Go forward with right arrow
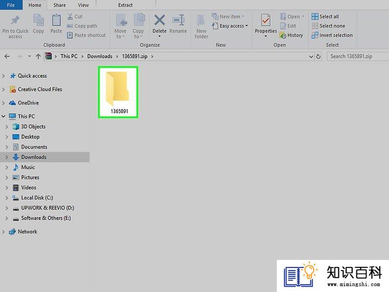 coord(19,56)
